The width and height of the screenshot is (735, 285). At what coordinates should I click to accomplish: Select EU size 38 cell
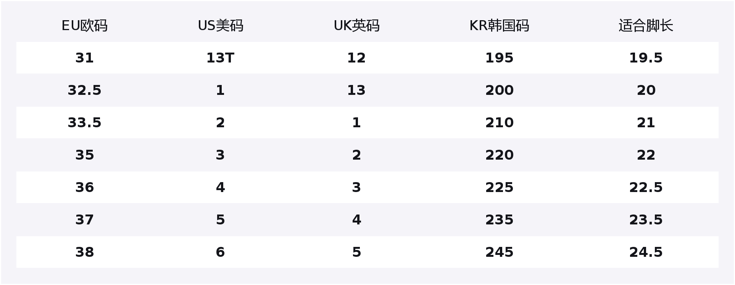pyautogui.click(x=84, y=252)
